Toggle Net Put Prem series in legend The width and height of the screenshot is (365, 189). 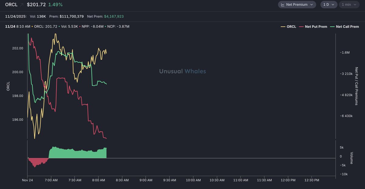tap(316, 27)
